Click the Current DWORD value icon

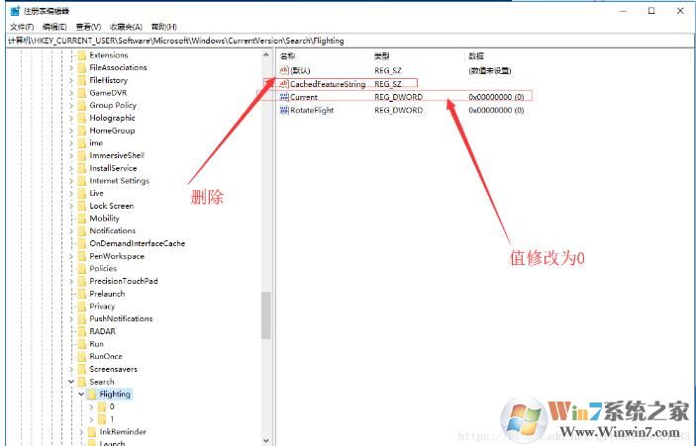click(284, 97)
